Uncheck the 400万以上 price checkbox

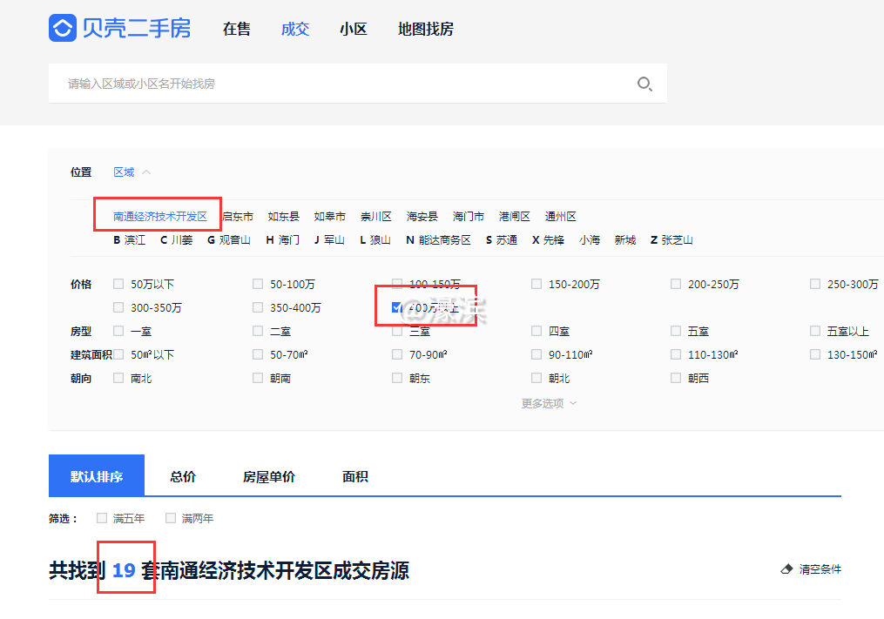397,306
